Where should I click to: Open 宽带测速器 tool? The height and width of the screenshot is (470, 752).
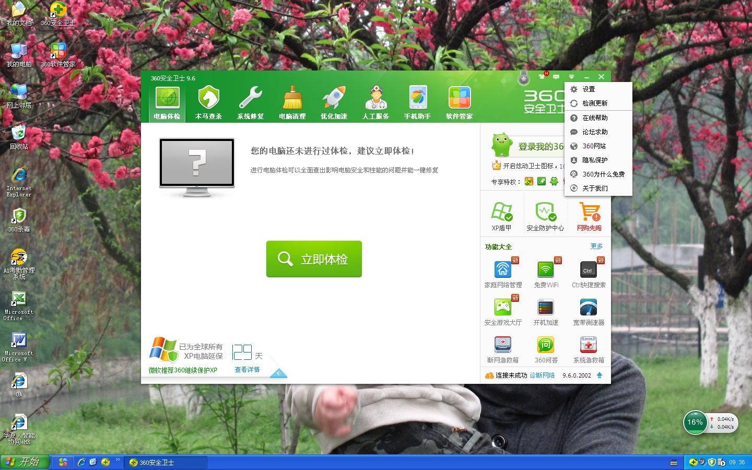589,312
